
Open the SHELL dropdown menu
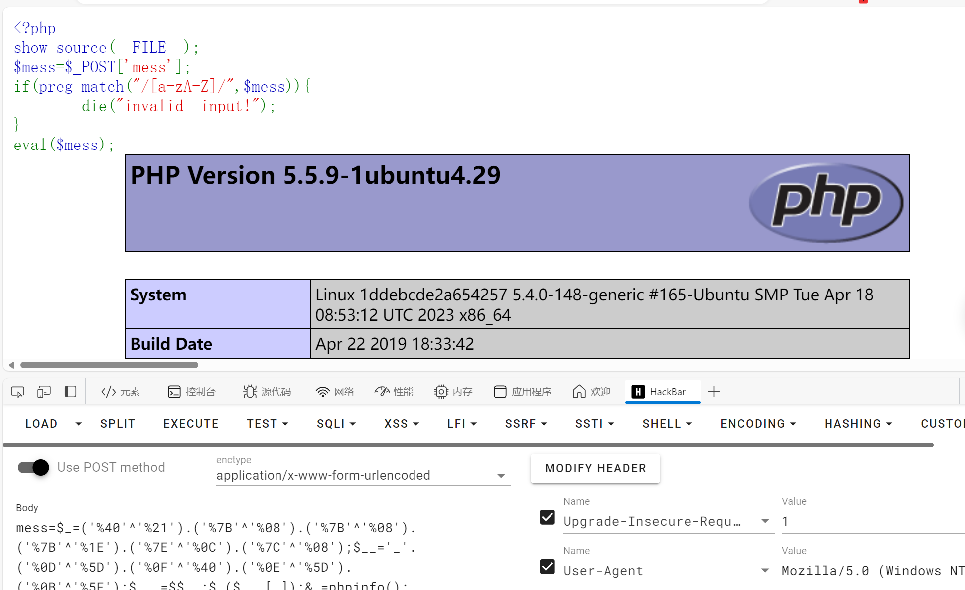point(667,424)
